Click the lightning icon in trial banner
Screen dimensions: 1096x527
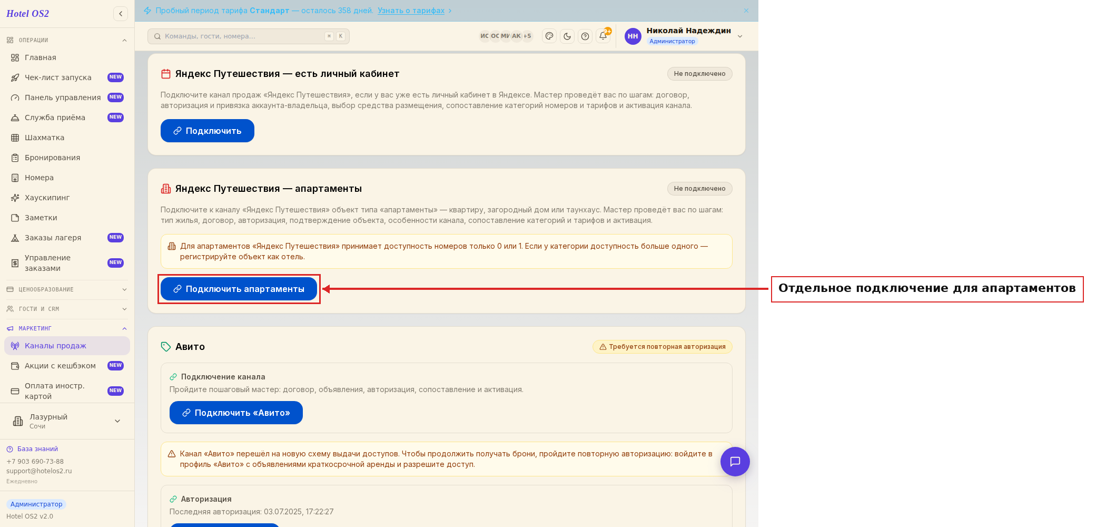[x=147, y=11]
